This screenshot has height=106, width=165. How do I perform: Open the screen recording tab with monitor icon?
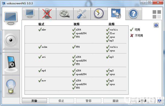coord(30,14)
